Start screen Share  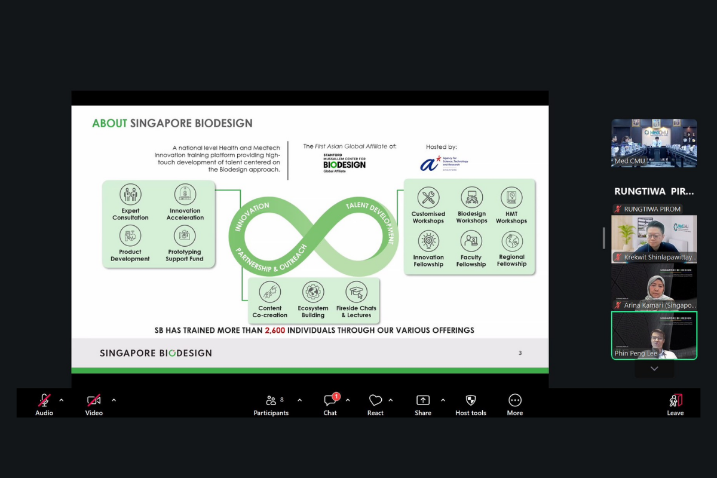click(x=423, y=404)
